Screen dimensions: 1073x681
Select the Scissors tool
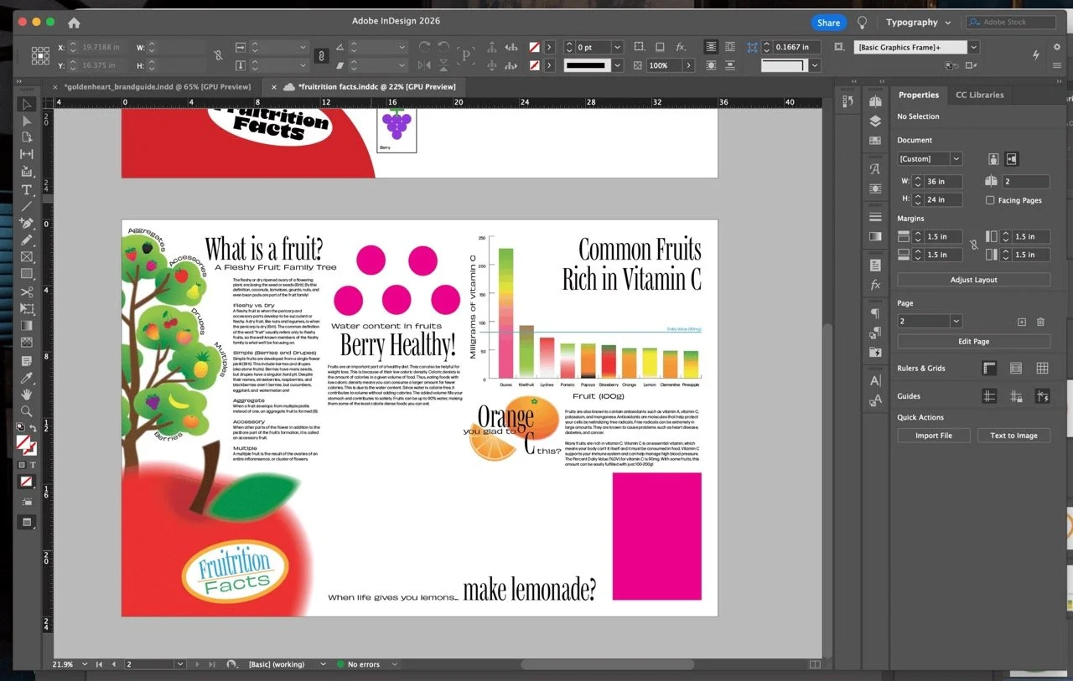[27, 291]
